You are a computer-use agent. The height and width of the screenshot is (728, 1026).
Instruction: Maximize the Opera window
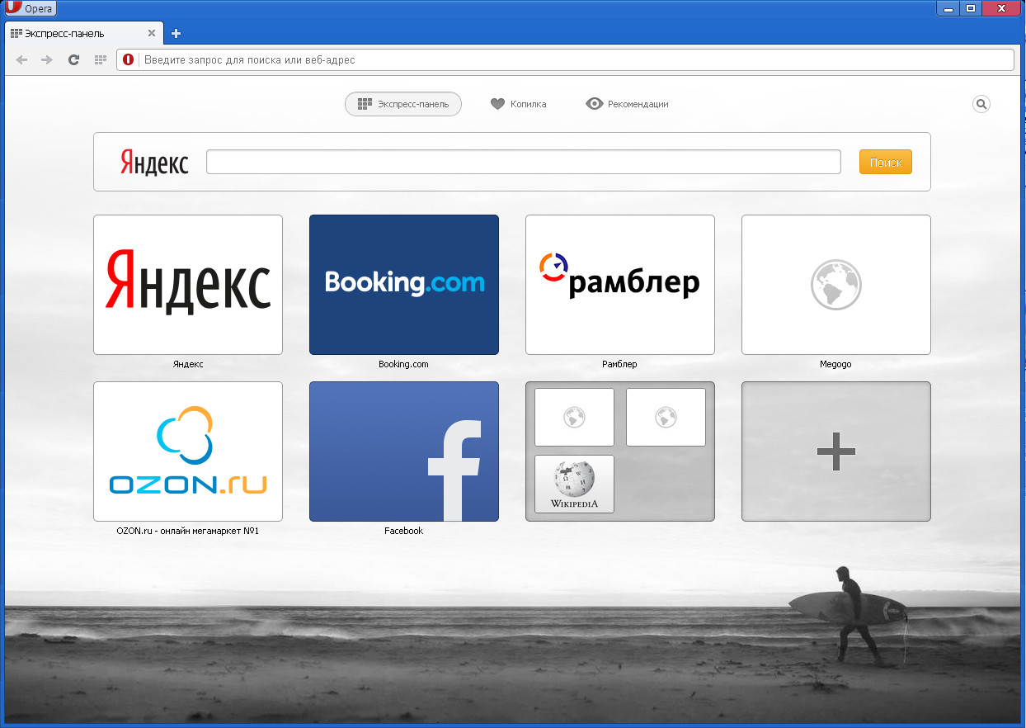pos(971,7)
